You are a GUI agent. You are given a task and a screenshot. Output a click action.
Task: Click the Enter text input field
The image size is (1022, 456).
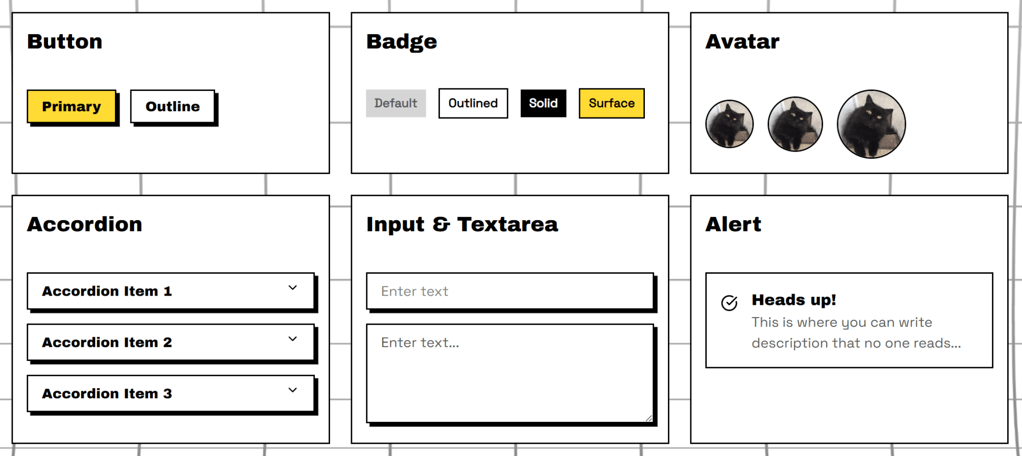[508, 291]
